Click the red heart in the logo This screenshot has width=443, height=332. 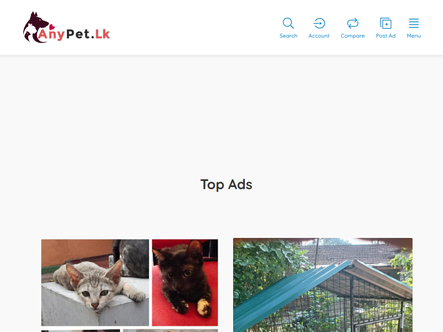[x=52, y=27]
